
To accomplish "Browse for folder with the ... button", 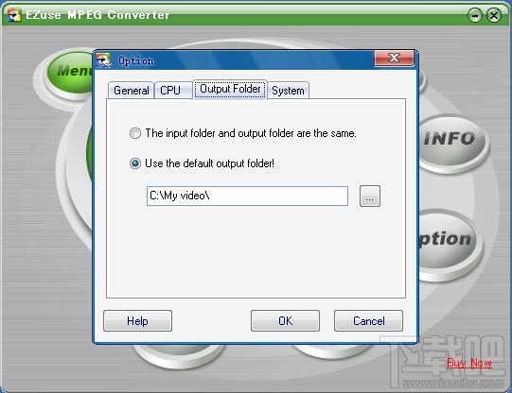I will click(x=370, y=196).
